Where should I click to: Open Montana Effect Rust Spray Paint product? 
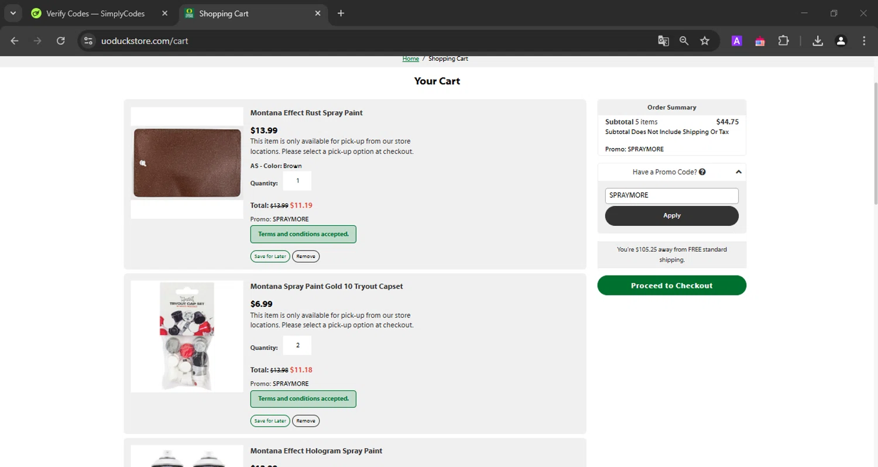click(x=306, y=113)
